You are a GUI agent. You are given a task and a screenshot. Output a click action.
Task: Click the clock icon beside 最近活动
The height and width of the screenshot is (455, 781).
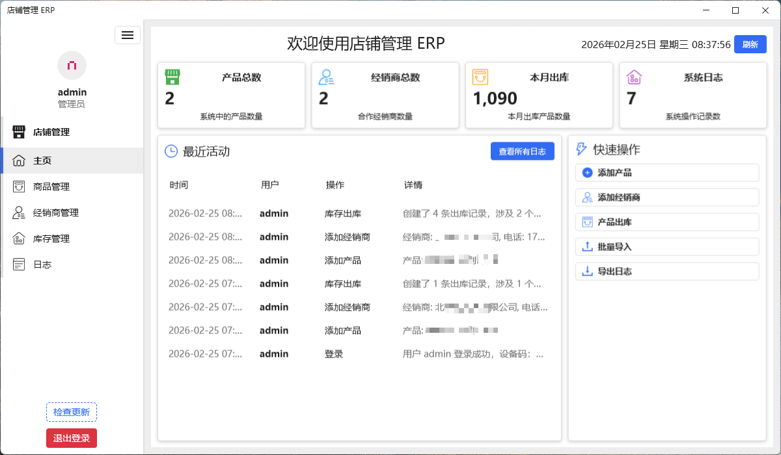(170, 151)
